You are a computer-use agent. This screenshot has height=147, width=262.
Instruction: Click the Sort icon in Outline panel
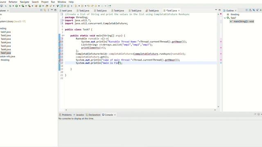[x=250, y=10]
